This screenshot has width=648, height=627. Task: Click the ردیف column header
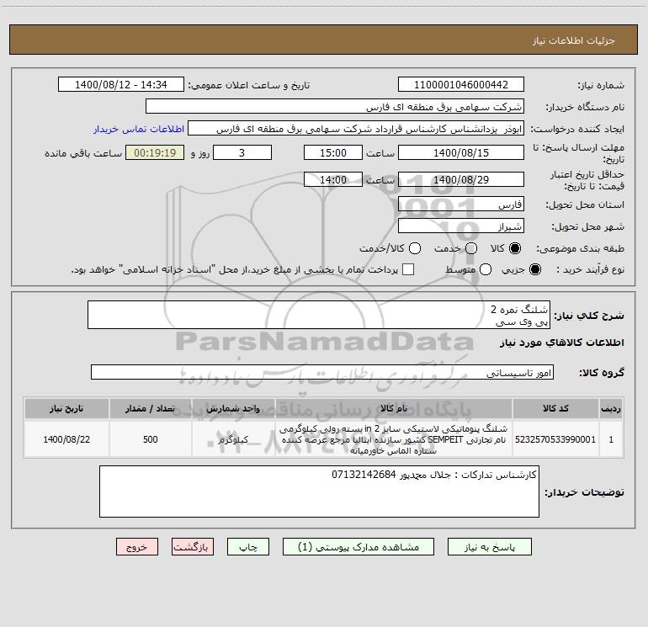[x=611, y=408]
